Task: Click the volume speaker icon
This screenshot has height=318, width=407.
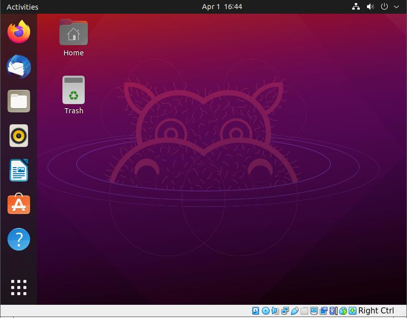Action: pyautogui.click(x=370, y=7)
